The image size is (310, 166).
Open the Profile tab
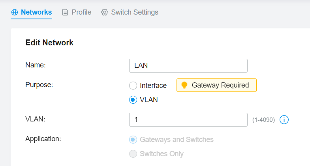81,12
